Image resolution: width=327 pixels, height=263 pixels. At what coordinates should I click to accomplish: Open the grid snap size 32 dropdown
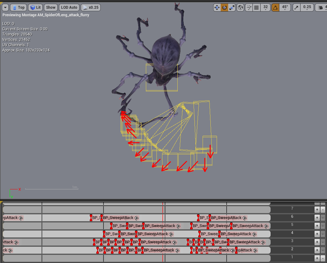(265, 7)
